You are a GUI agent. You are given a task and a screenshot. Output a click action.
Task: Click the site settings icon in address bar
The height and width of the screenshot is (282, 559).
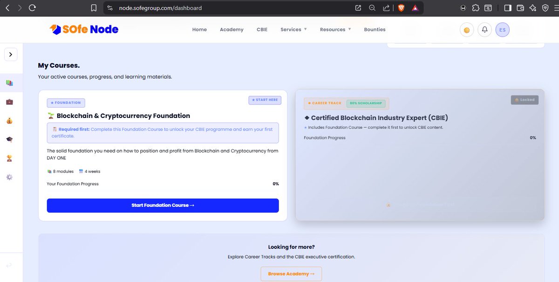(x=110, y=8)
